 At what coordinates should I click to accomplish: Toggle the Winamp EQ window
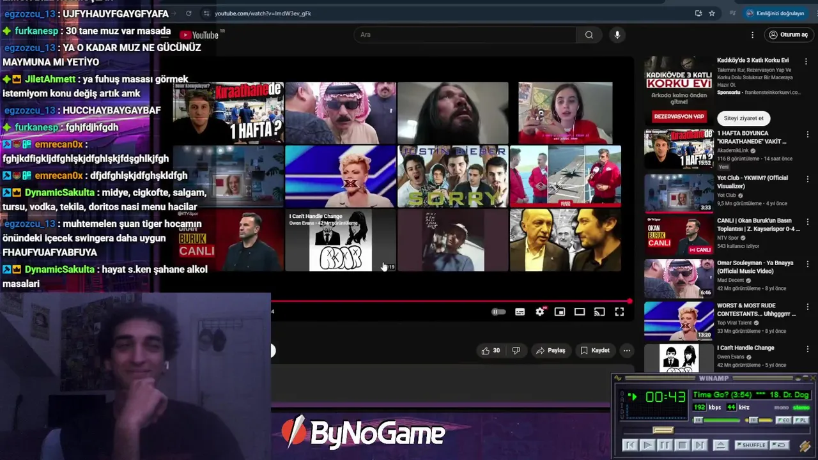click(x=783, y=420)
